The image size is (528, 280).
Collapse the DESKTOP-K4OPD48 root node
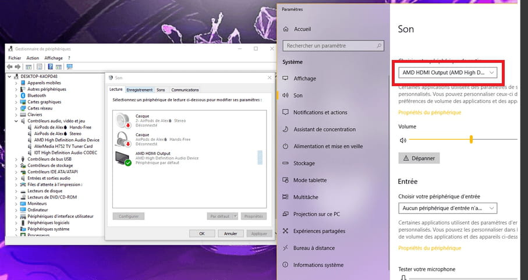coord(9,76)
